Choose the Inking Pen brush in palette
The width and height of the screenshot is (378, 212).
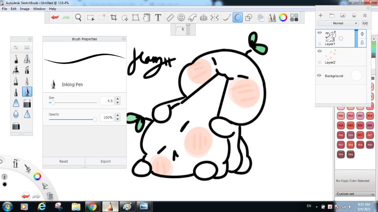click(27, 92)
